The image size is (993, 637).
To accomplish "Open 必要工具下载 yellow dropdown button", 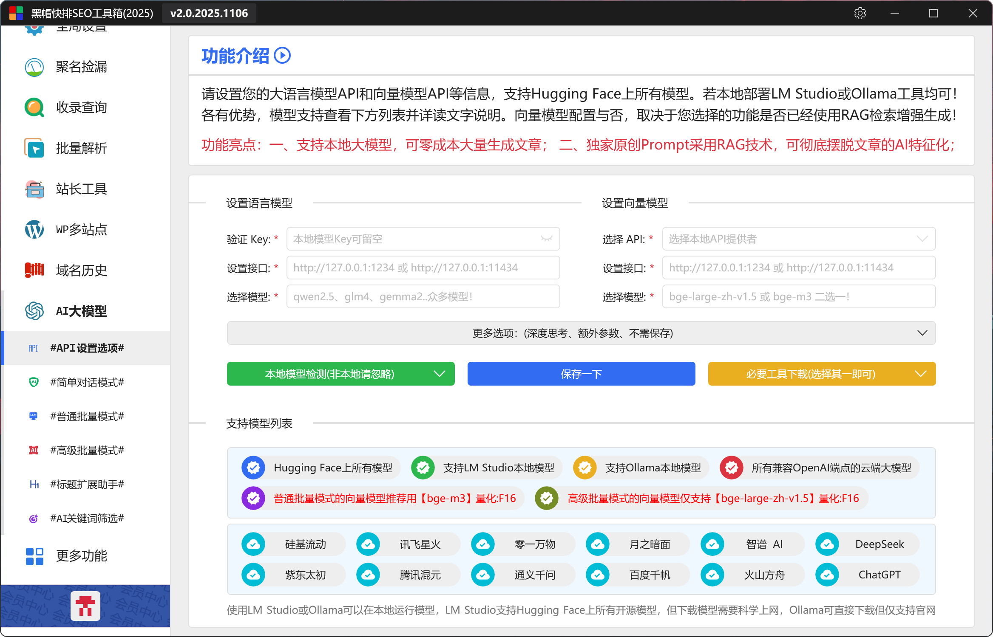I will click(821, 374).
